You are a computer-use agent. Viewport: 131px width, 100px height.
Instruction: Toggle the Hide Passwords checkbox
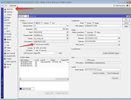[x=114, y=6]
